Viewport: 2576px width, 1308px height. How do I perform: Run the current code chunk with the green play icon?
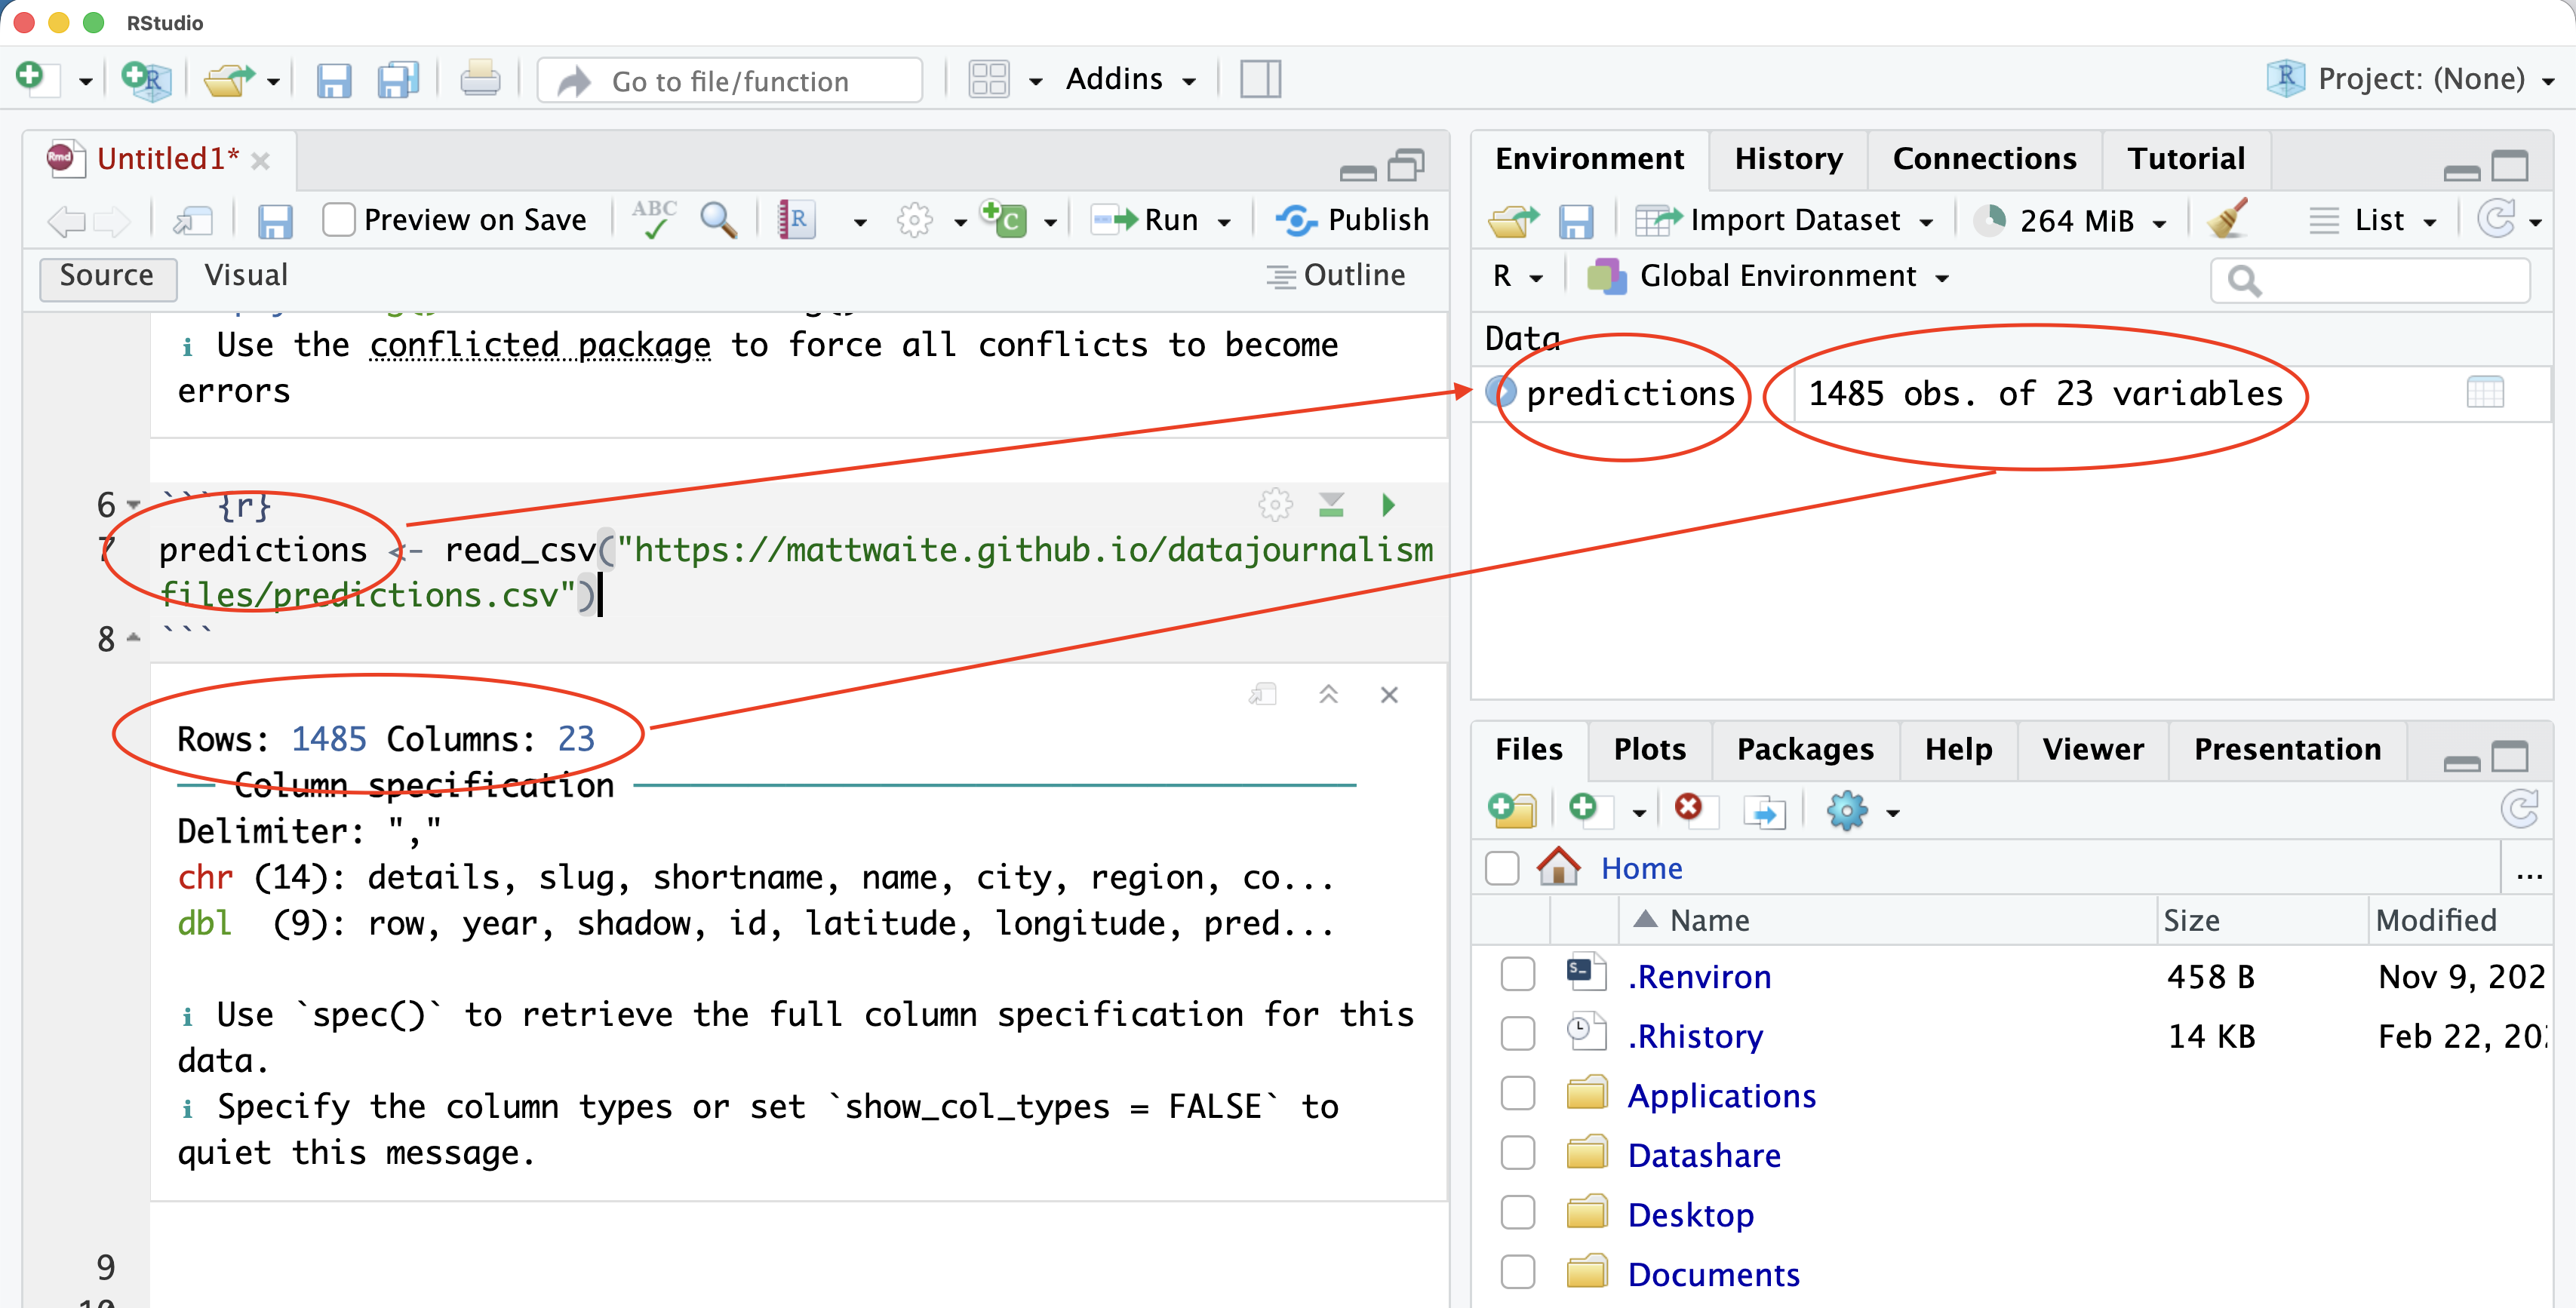pyautogui.click(x=1388, y=505)
